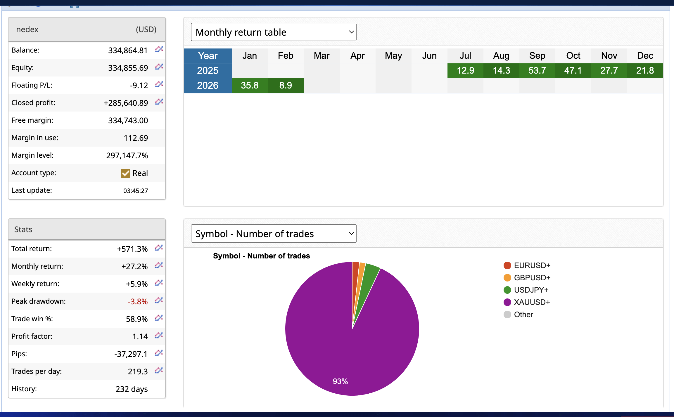Open the Profit factor chart icon

(158, 336)
